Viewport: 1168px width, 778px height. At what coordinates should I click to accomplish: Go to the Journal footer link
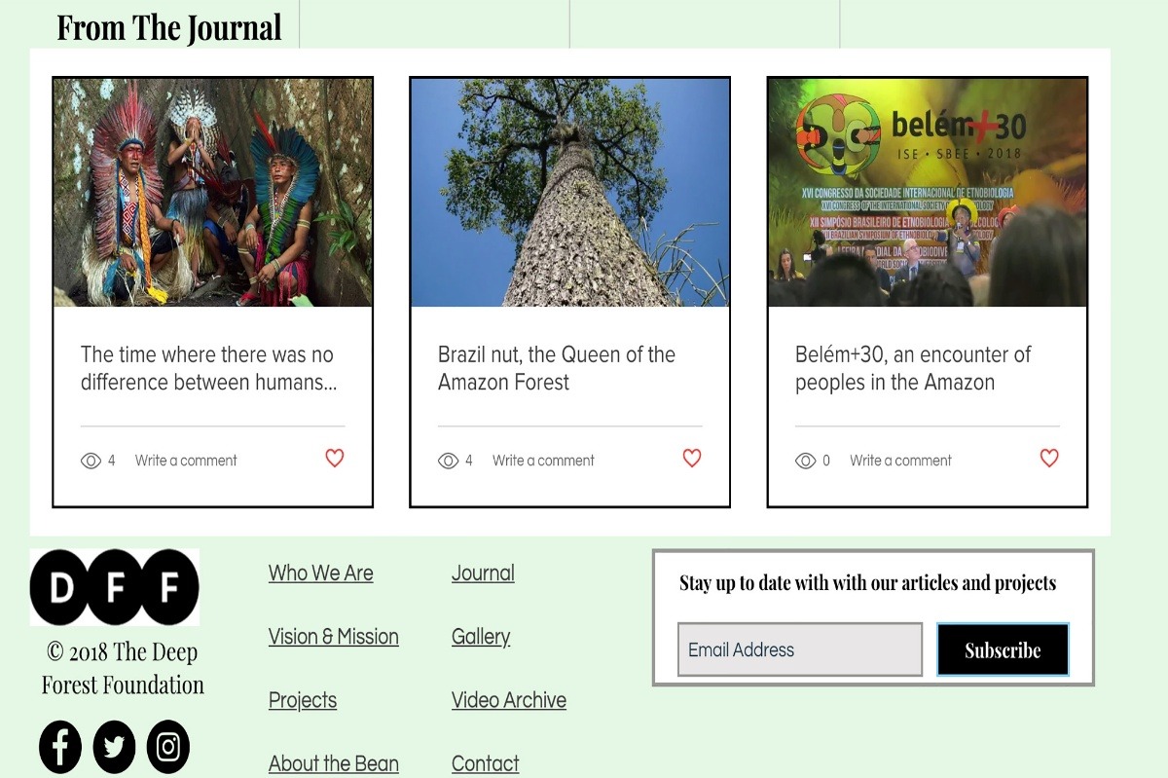483,574
